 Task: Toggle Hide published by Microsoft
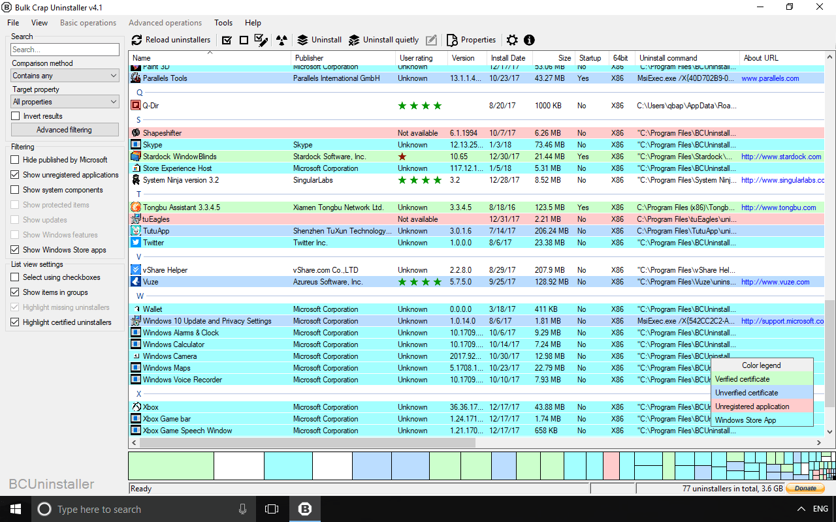tap(16, 160)
